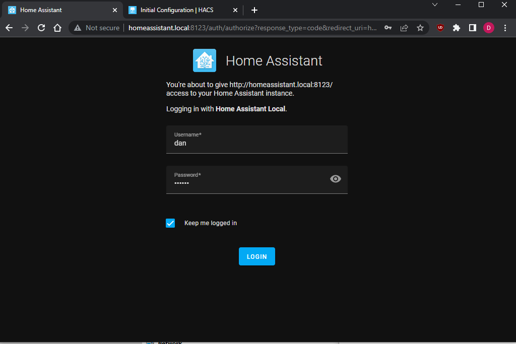Uncheck Keep me logged in checkbox

pyautogui.click(x=170, y=223)
